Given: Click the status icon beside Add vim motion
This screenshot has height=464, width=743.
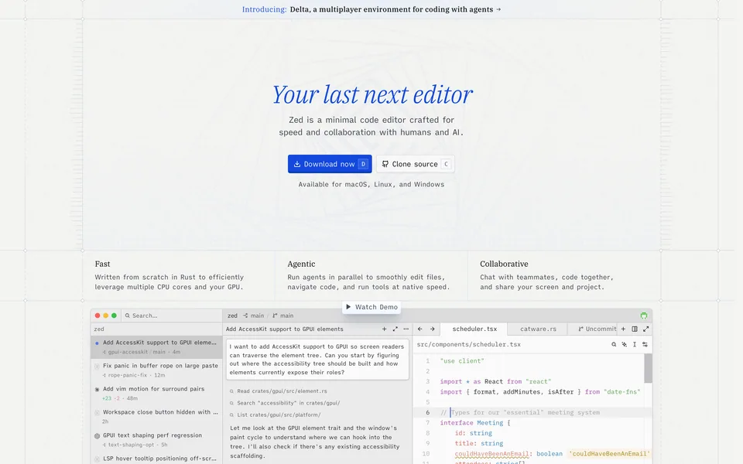Looking at the screenshot, I should [x=98, y=389].
